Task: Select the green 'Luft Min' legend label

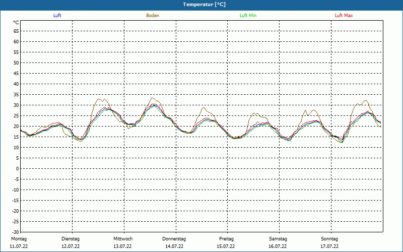Action: click(248, 16)
